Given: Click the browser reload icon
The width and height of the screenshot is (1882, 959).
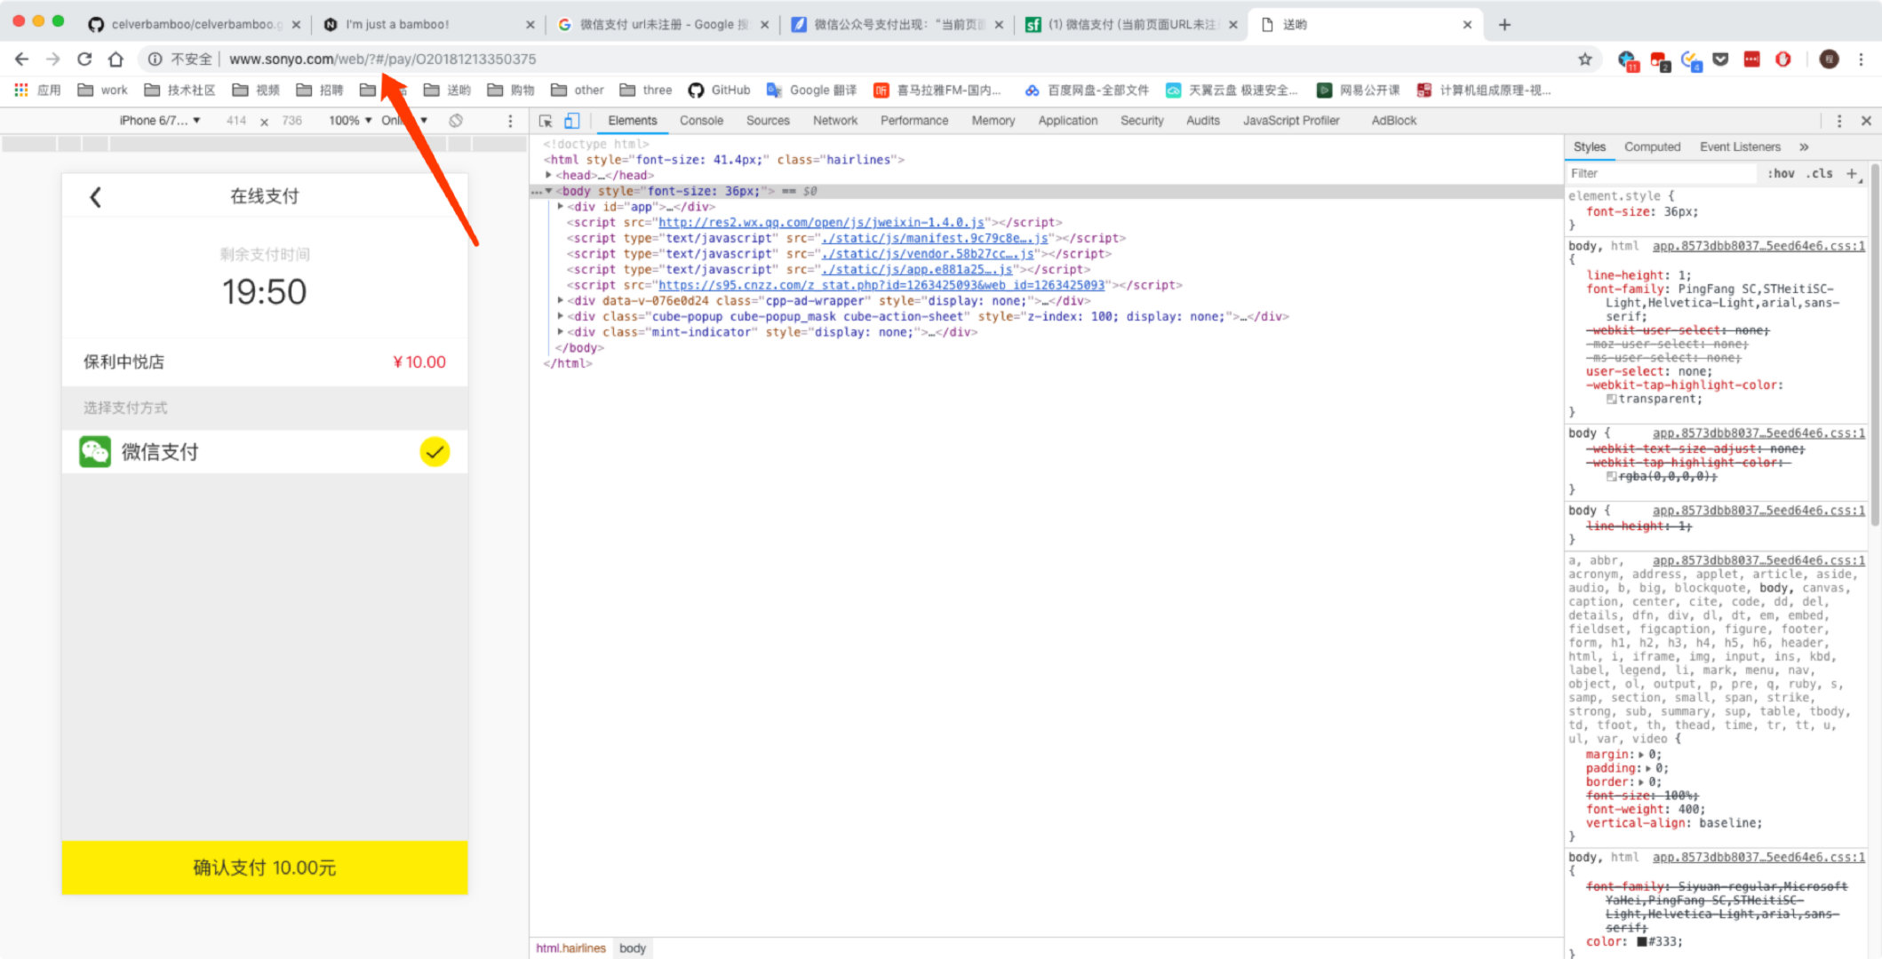Looking at the screenshot, I should click(x=84, y=59).
